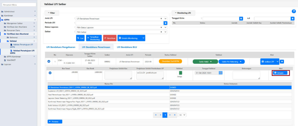Click the Preview button
298x126 pixels.
point(55,121)
